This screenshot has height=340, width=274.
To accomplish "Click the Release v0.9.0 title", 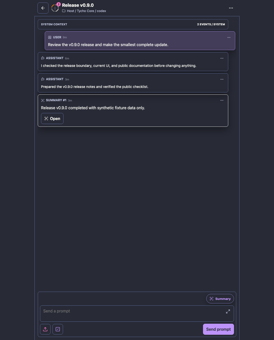I will 78,5.
